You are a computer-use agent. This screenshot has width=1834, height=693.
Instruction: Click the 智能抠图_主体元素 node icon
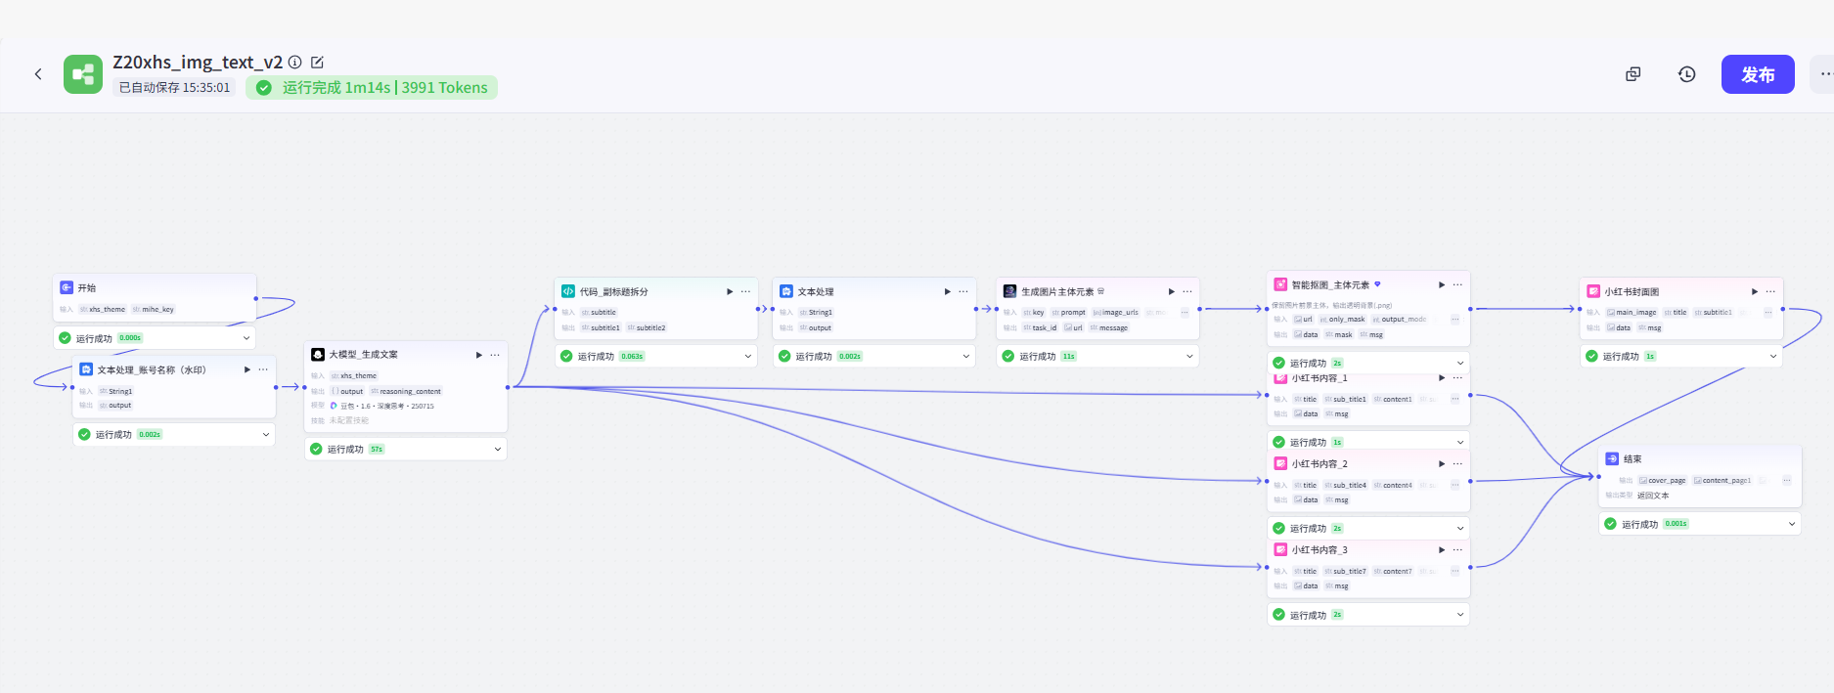point(1280,284)
